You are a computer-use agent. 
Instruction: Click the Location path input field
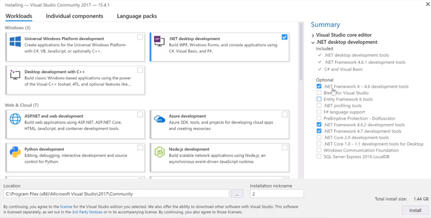116,194
